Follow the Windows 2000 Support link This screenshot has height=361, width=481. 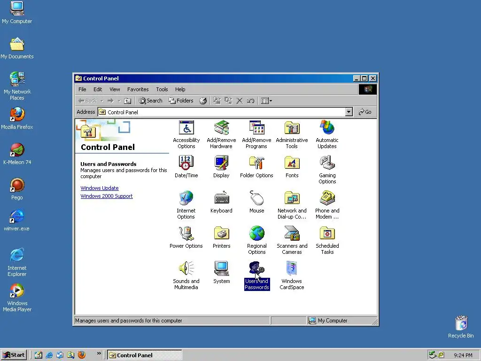point(107,196)
